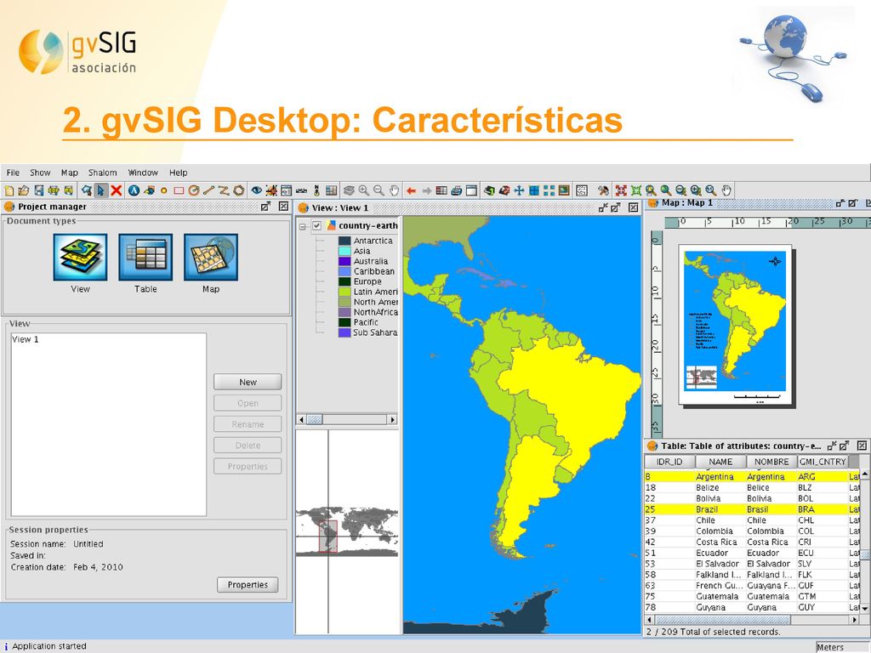Open the Map menu
This screenshot has height=653, width=871.
tap(70, 173)
